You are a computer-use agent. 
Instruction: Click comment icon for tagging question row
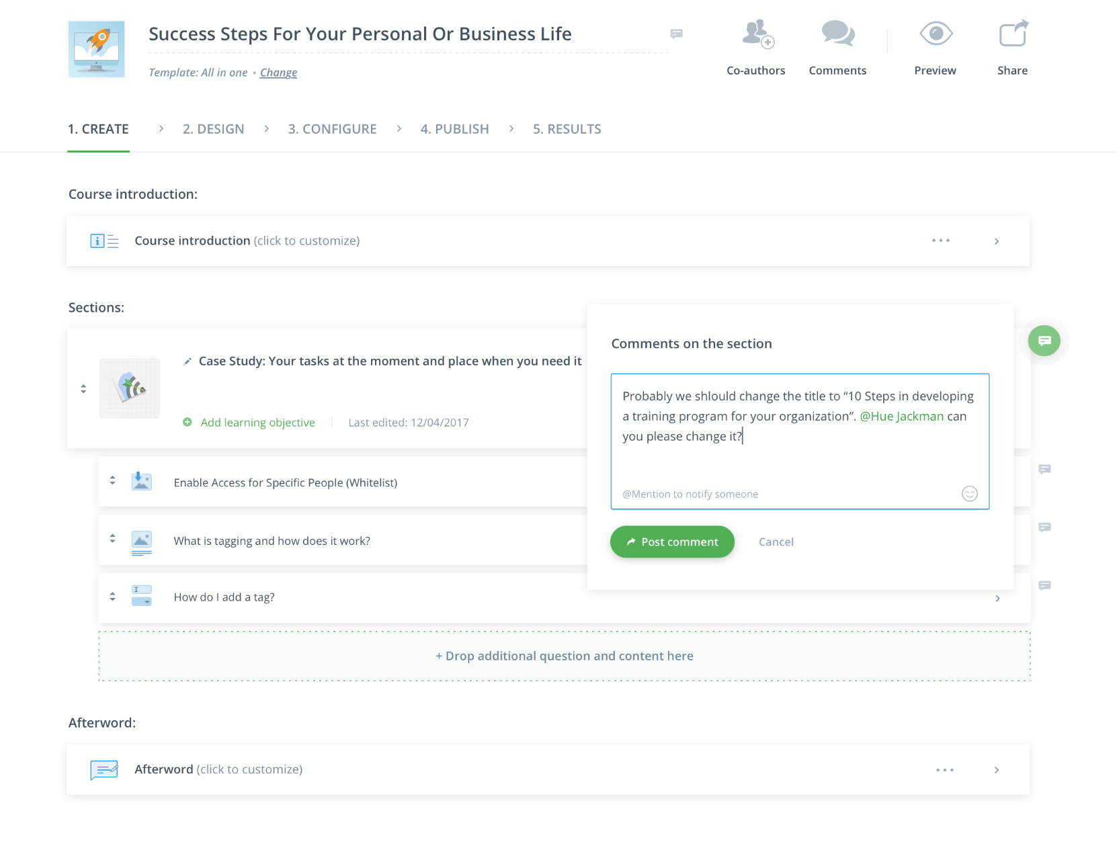point(1044,527)
